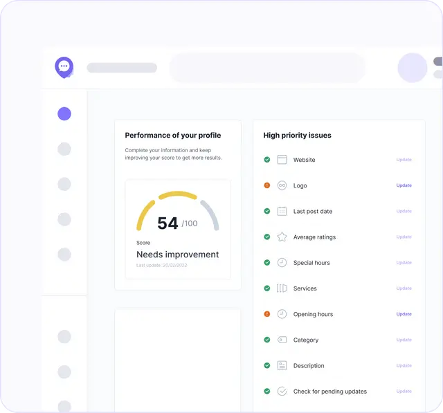Screen dimensions: 443x413
Task: Click green check status beside Description
Action: pyautogui.click(x=267, y=365)
